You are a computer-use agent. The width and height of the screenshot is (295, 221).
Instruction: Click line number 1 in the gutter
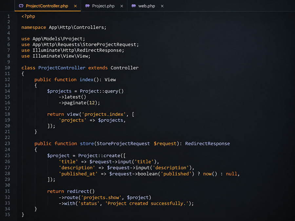point(9,16)
